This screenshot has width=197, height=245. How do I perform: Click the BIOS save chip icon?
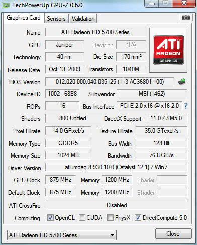[182, 82]
